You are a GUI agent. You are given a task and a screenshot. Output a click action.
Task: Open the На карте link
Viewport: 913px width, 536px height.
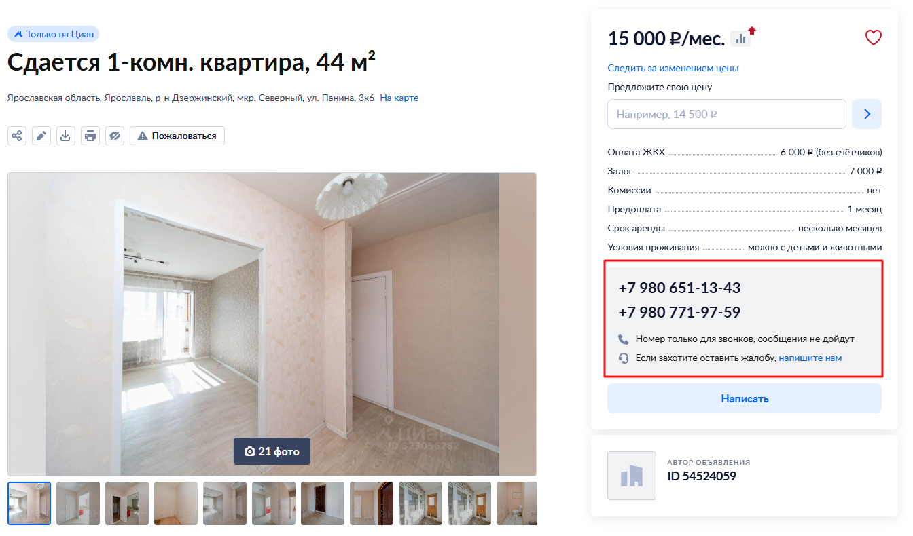[399, 98]
